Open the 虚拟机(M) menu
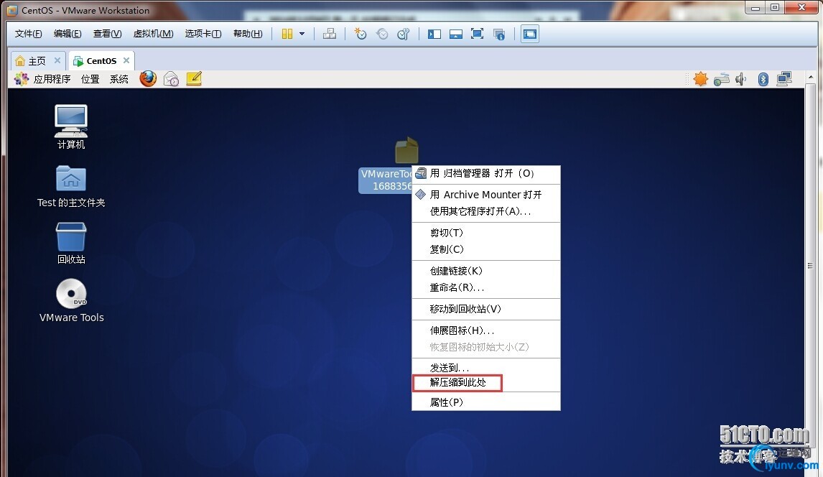The image size is (823, 477). tap(153, 34)
